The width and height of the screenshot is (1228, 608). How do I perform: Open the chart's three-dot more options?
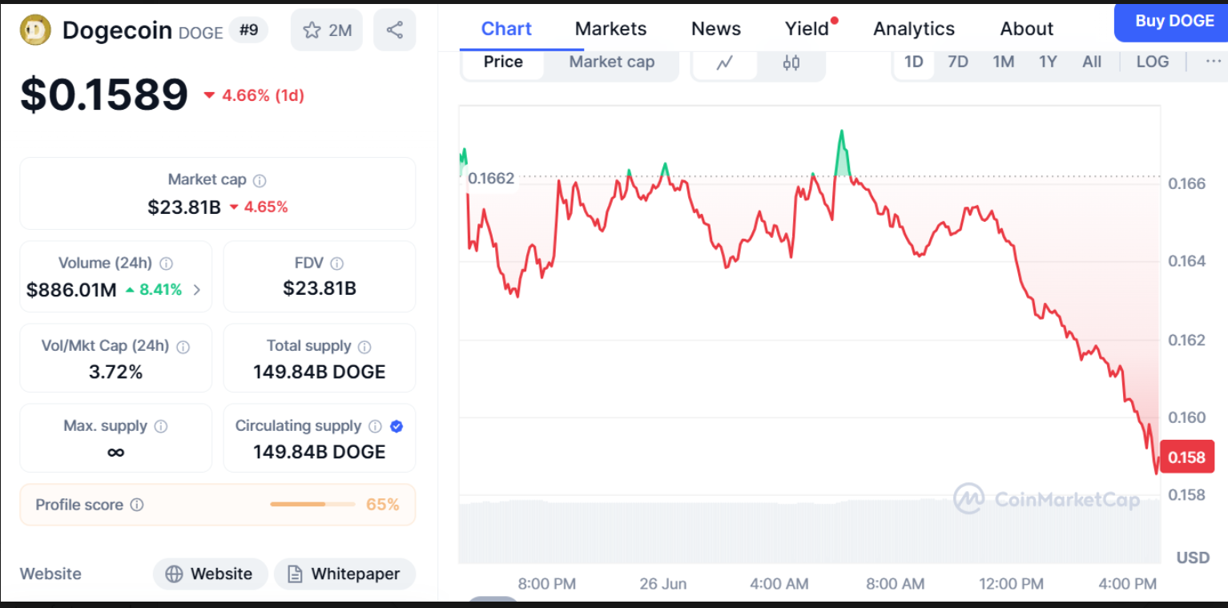coord(1214,62)
